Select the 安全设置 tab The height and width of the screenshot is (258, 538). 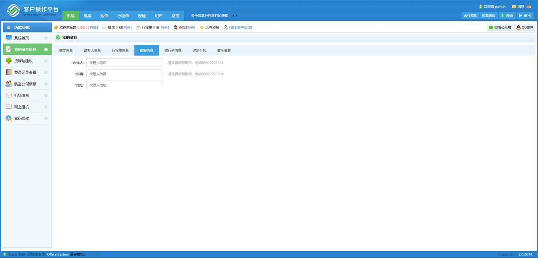(x=224, y=50)
